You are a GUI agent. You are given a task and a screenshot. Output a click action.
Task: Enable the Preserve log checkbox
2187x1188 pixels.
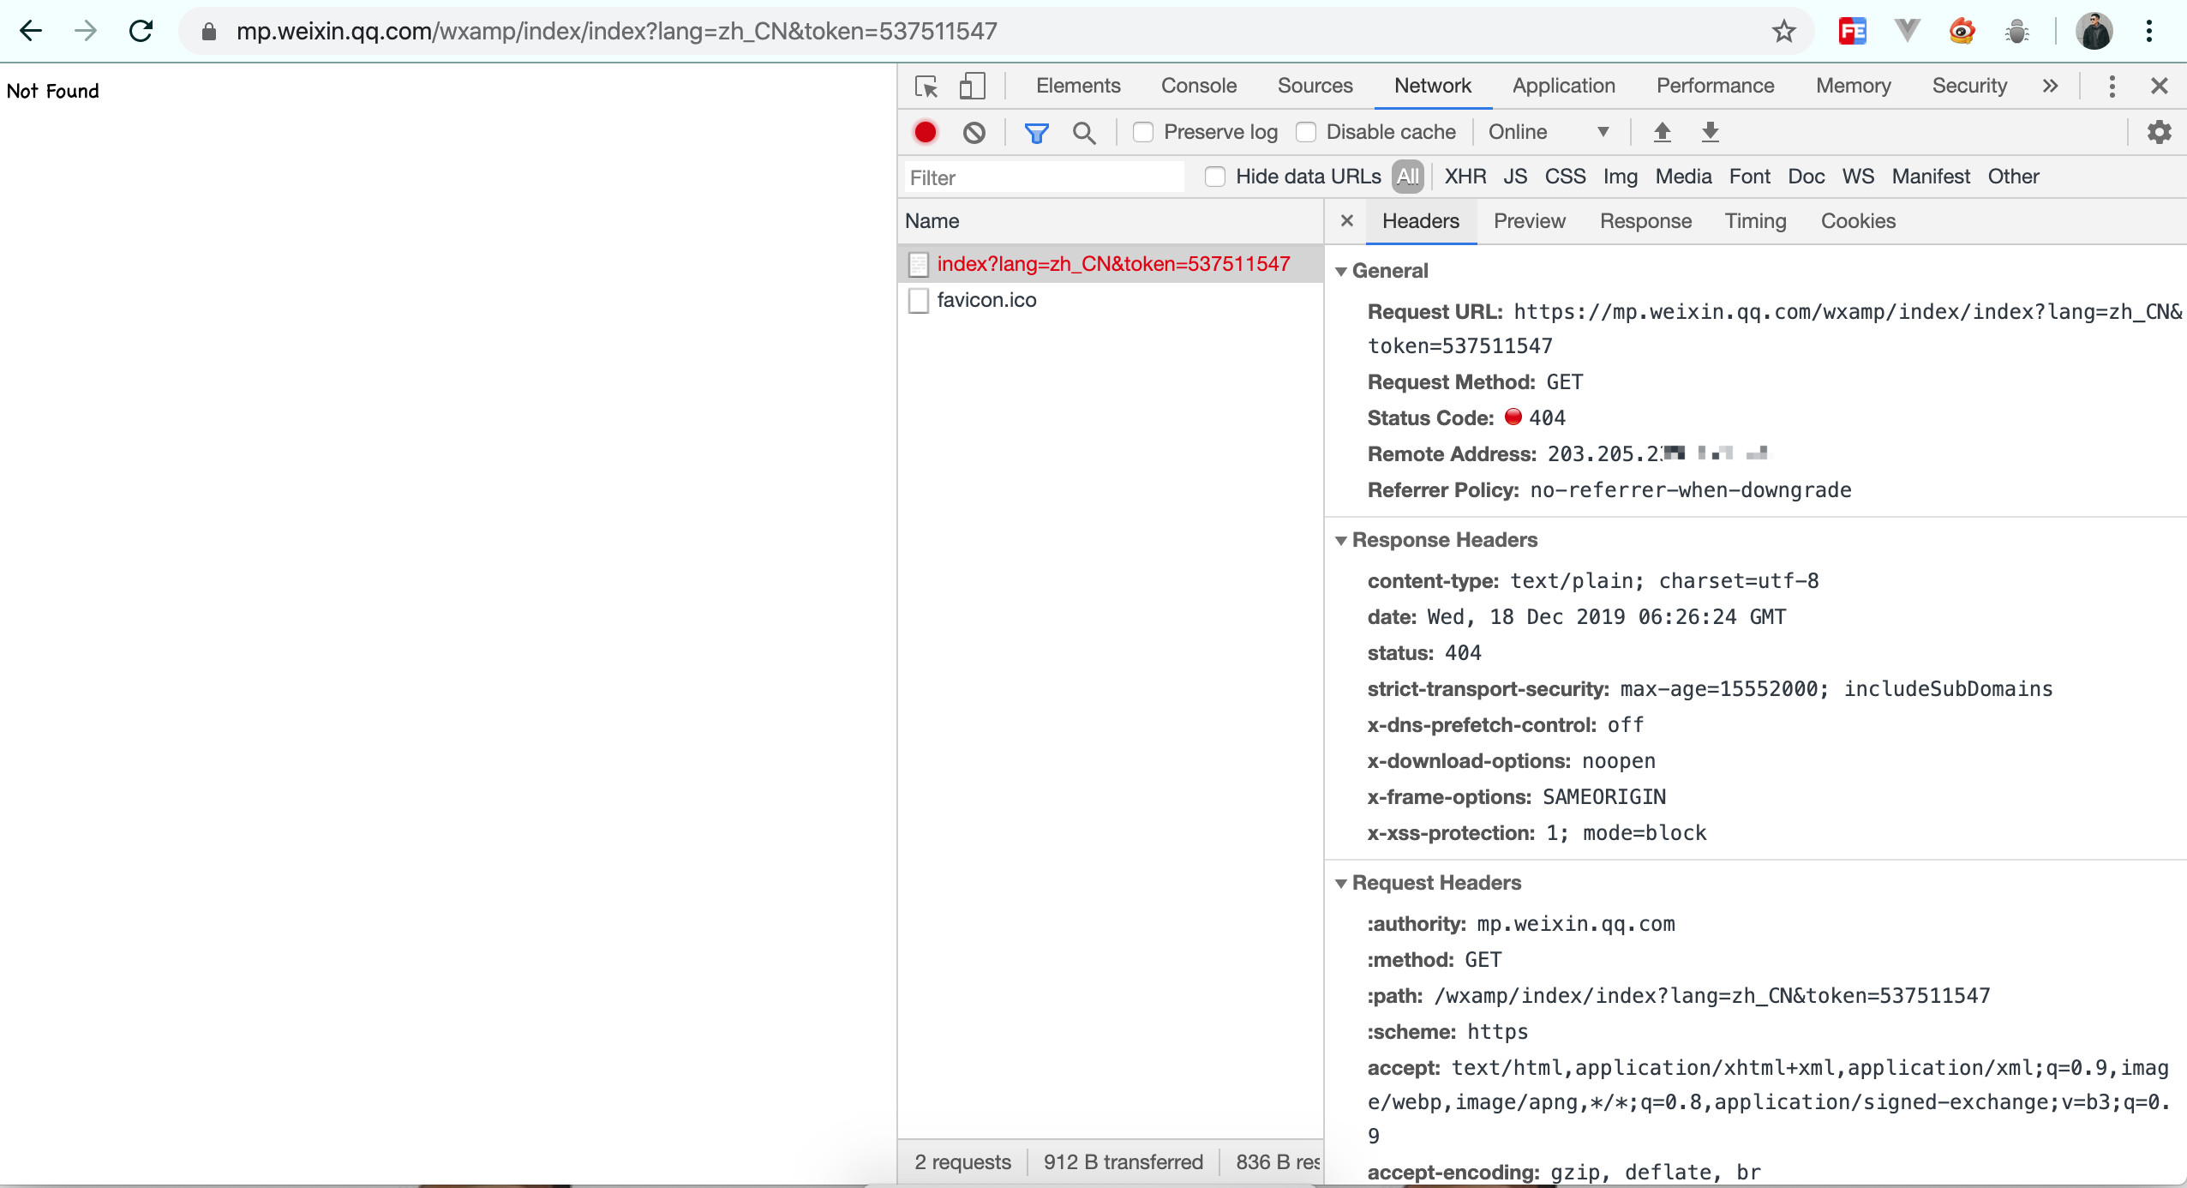pos(1143,132)
